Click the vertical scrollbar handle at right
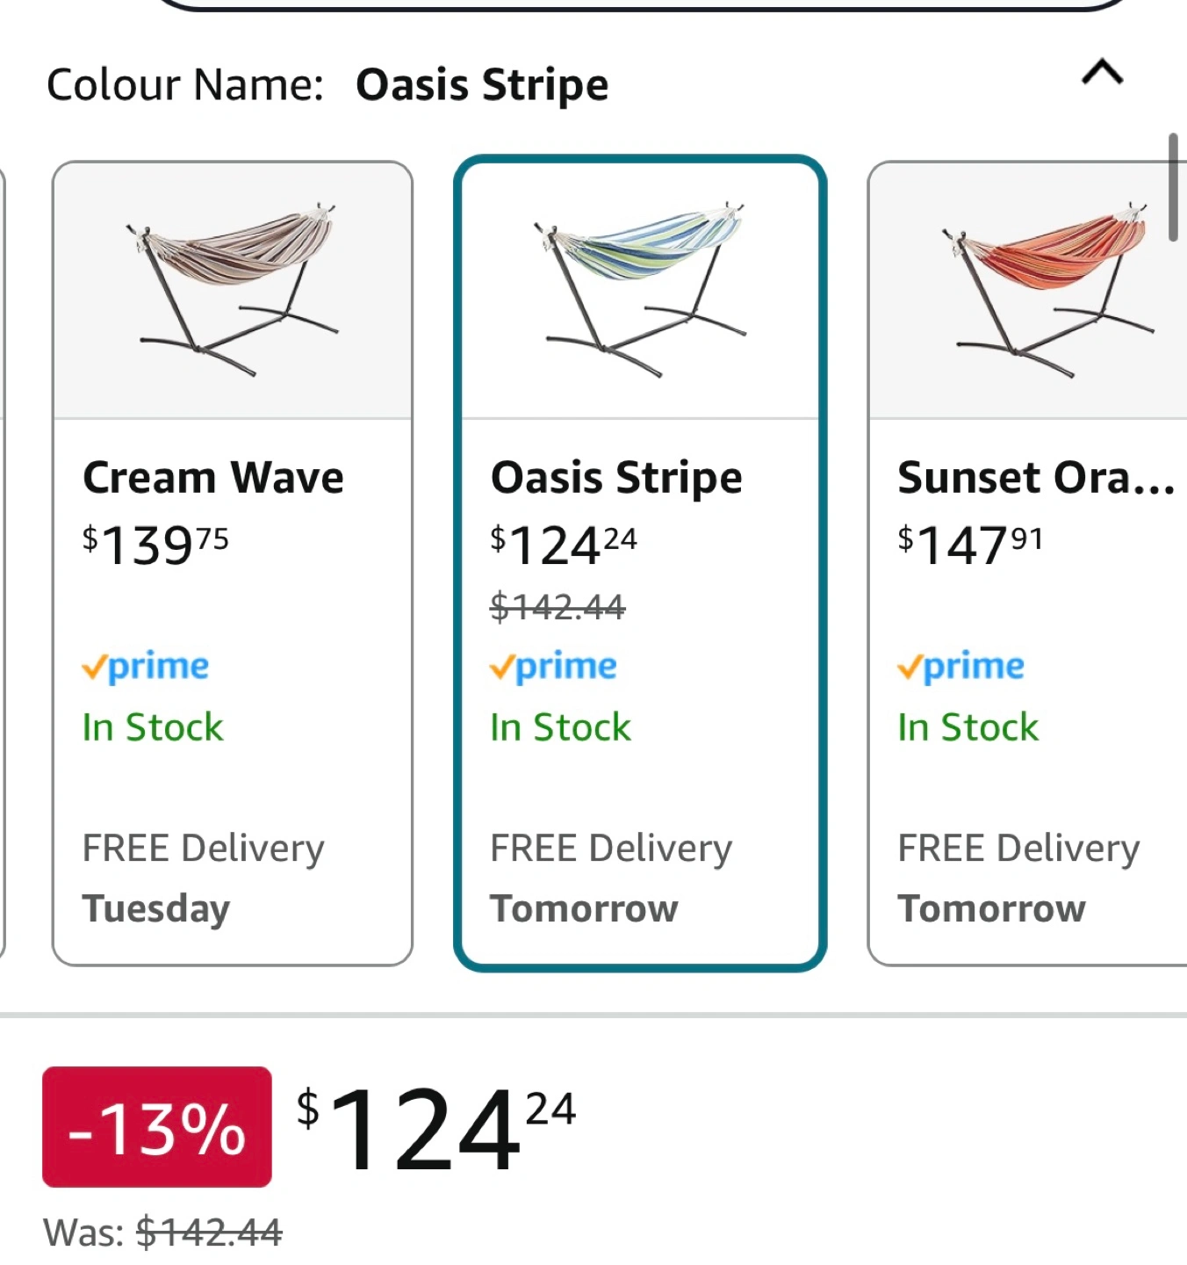 1173,187
